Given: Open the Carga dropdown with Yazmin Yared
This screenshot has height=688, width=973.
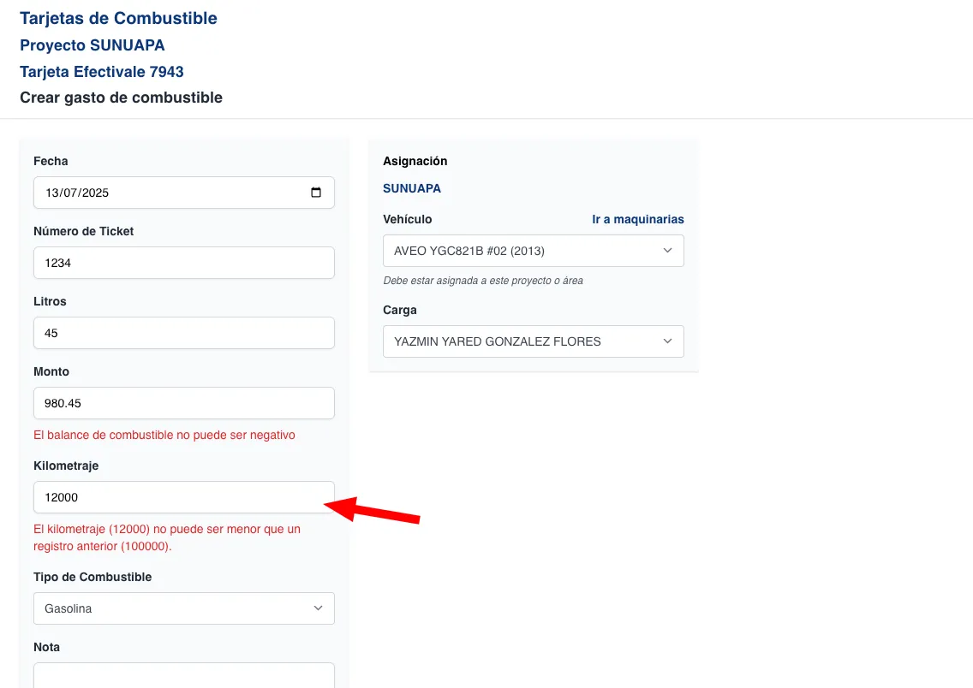Looking at the screenshot, I should (x=533, y=341).
